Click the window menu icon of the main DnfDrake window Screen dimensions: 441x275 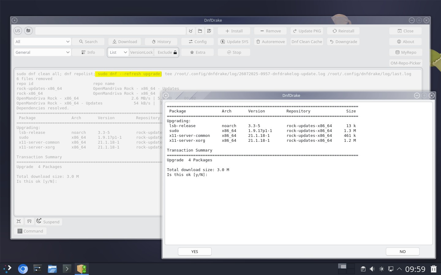pyautogui.click(x=14, y=20)
